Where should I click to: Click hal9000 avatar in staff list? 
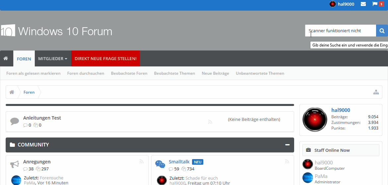[307, 164]
